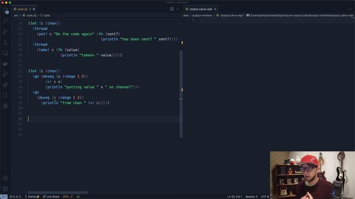Open more actions for output editor group

pos(350,9)
